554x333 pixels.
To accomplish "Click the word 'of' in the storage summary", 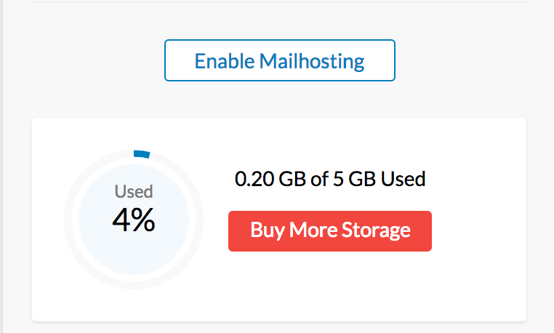I will 319,179.
